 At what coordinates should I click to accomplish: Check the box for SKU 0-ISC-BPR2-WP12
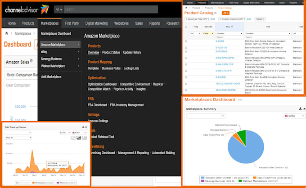coord(186,58)
